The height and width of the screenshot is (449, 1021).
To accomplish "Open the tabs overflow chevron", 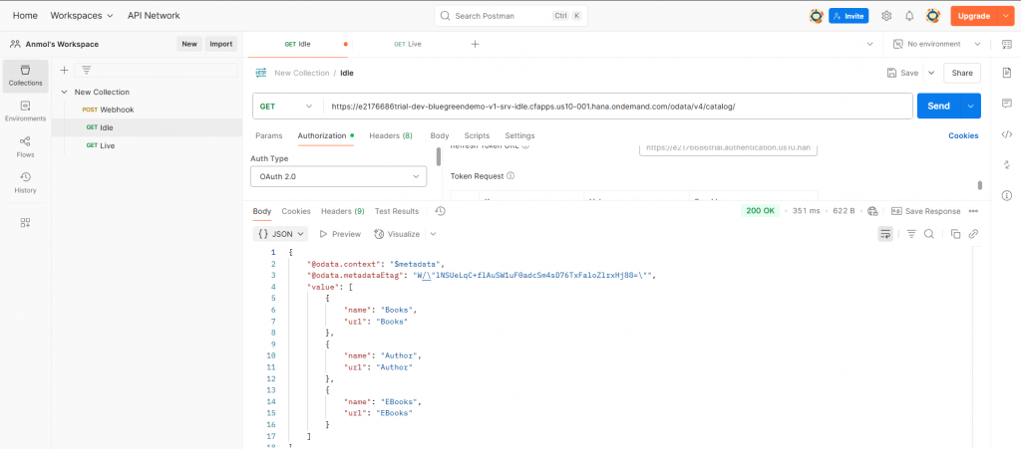I will click(x=869, y=44).
